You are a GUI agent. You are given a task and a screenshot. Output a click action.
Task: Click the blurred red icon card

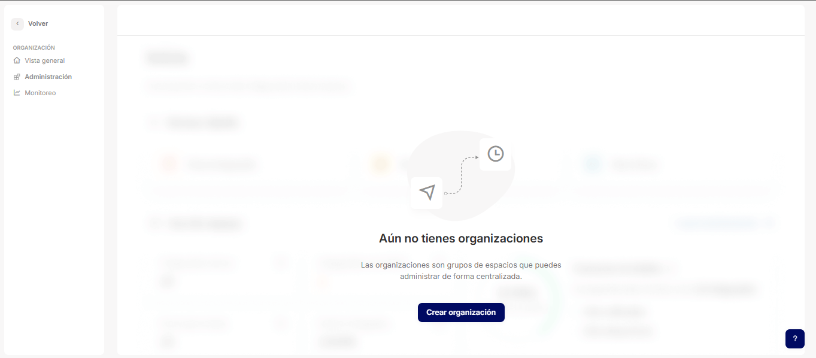coord(170,164)
